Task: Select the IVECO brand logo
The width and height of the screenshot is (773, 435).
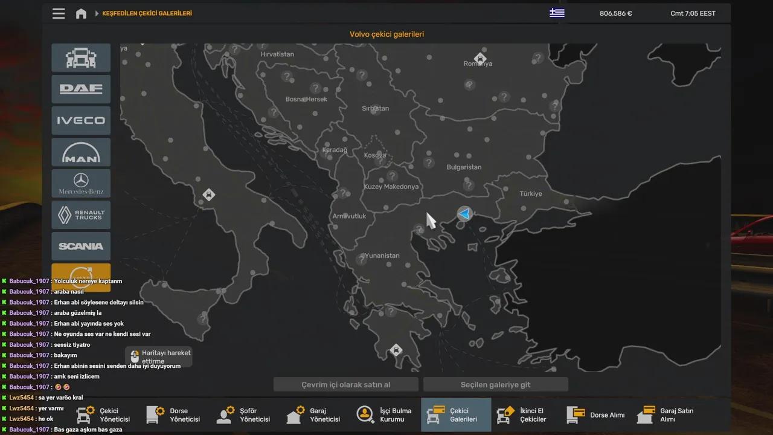Action: click(81, 120)
